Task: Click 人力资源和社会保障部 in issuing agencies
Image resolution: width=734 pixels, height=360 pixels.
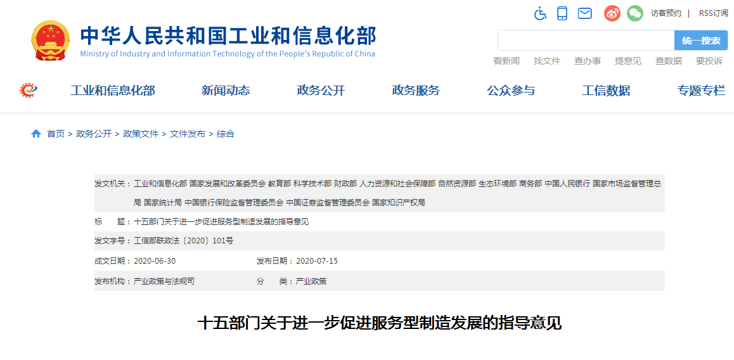Action: tap(397, 184)
